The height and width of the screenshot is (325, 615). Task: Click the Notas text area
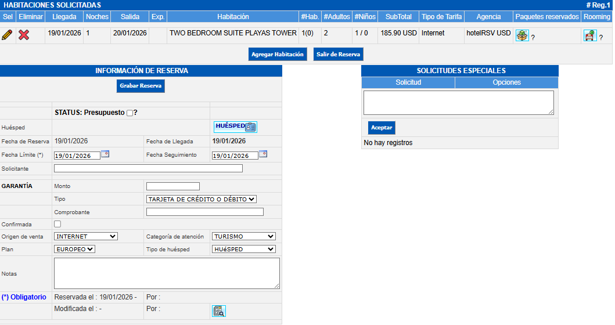coord(167,273)
